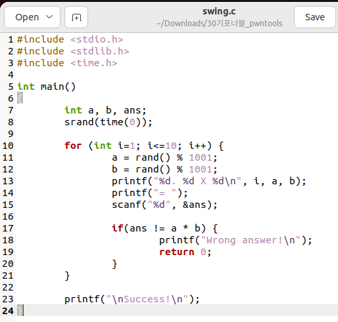Click the 'Success!' printf line
The height and width of the screenshot is (322, 338).
click(x=132, y=299)
